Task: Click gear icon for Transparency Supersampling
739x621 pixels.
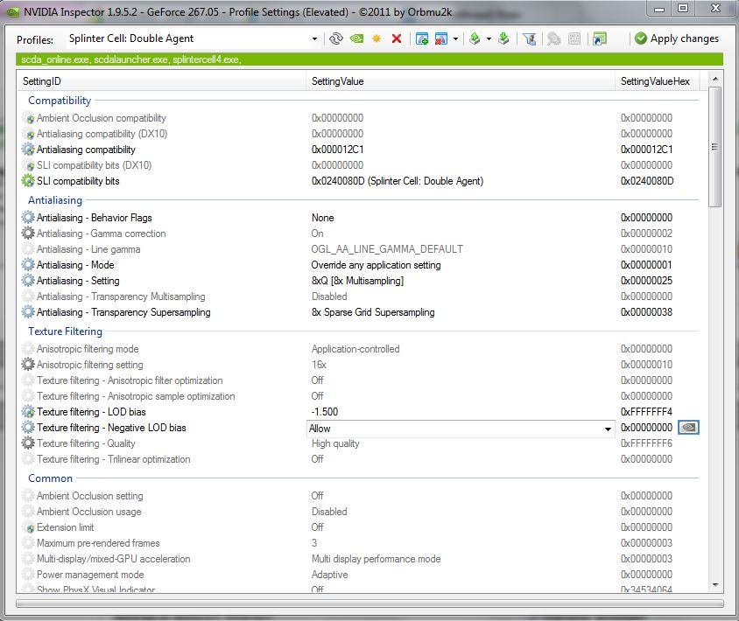Action: [28, 312]
